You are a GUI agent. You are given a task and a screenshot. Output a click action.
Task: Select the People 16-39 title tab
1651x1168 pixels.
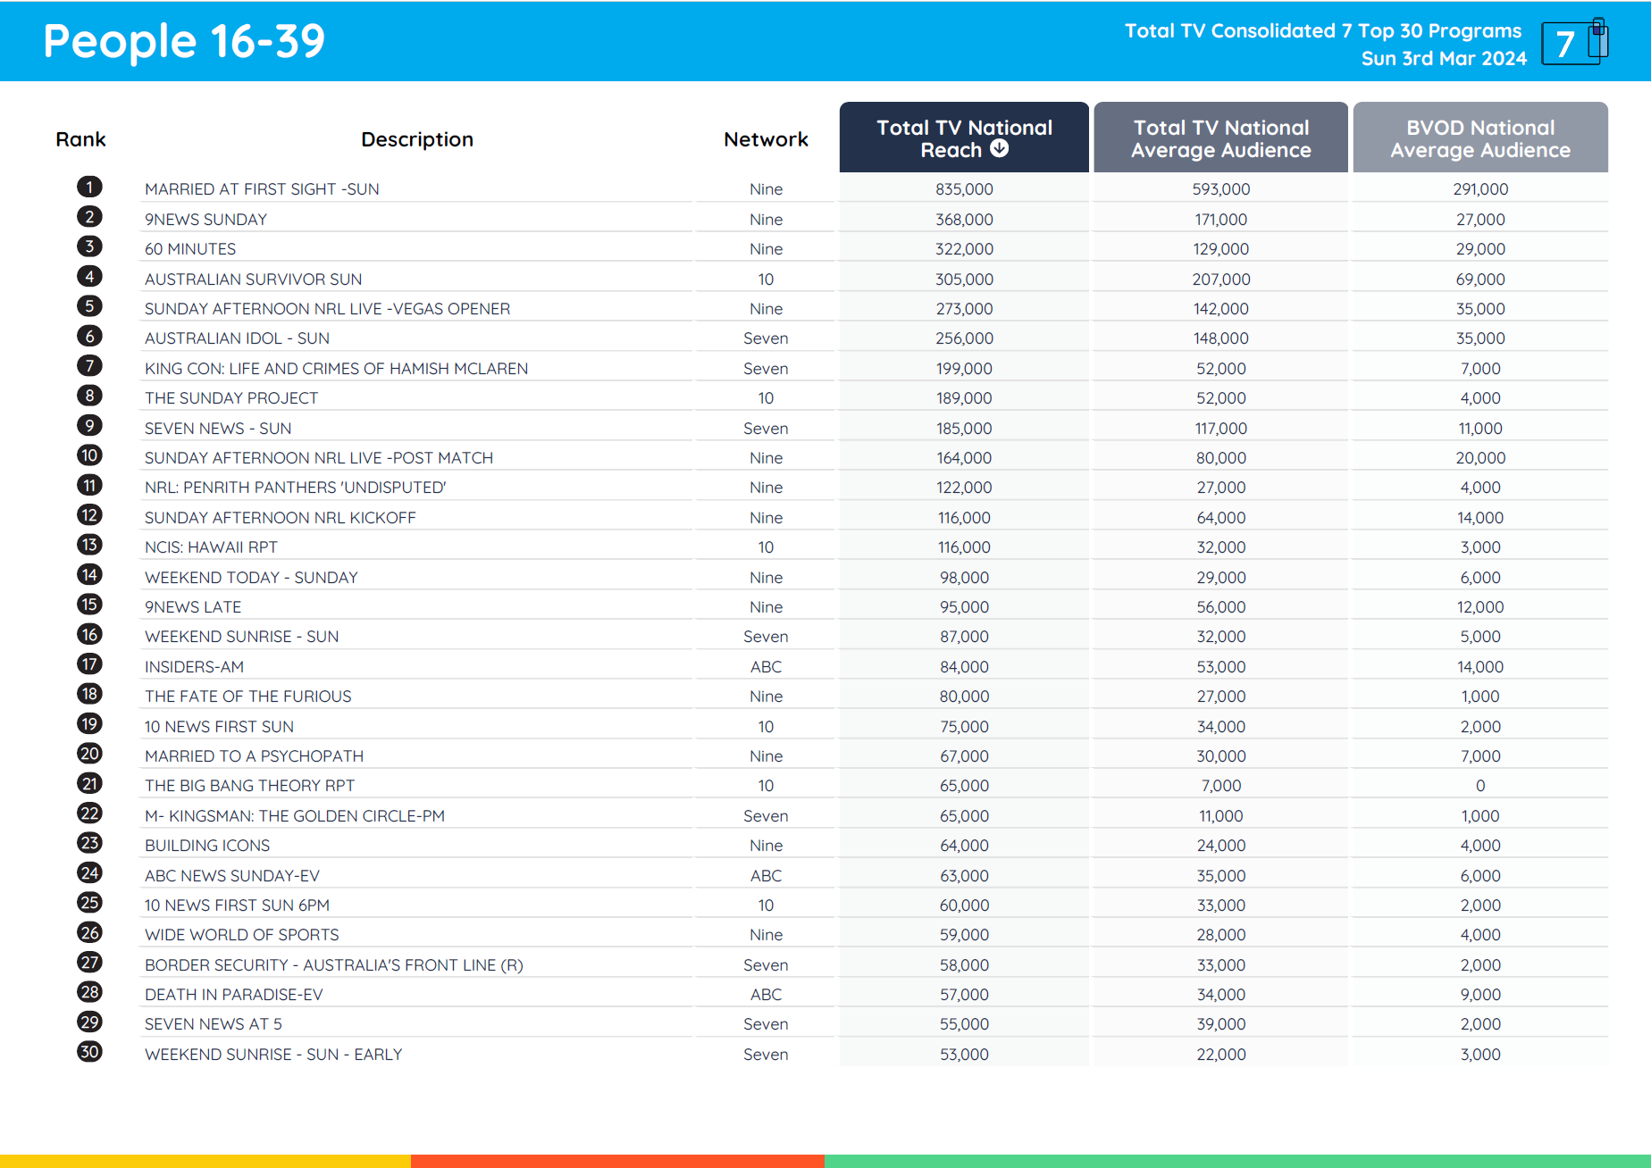183,41
